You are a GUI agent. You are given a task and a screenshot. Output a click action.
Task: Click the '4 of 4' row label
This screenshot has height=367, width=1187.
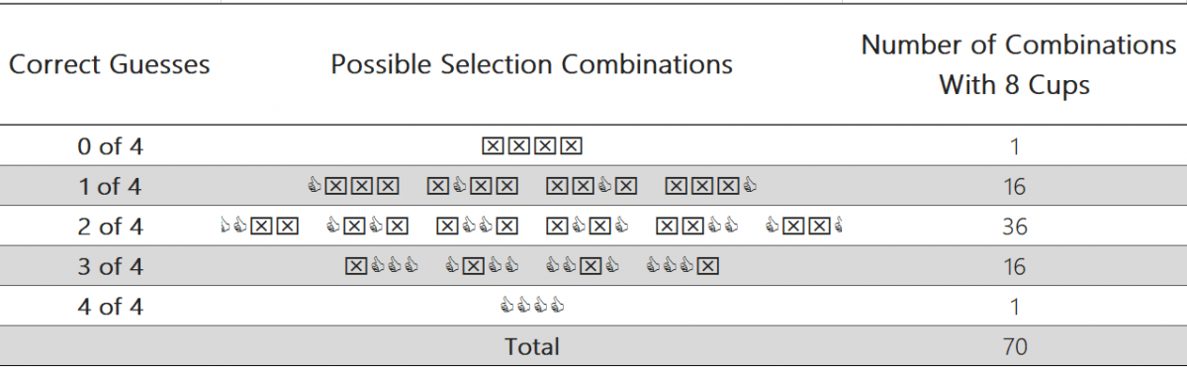point(110,307)
